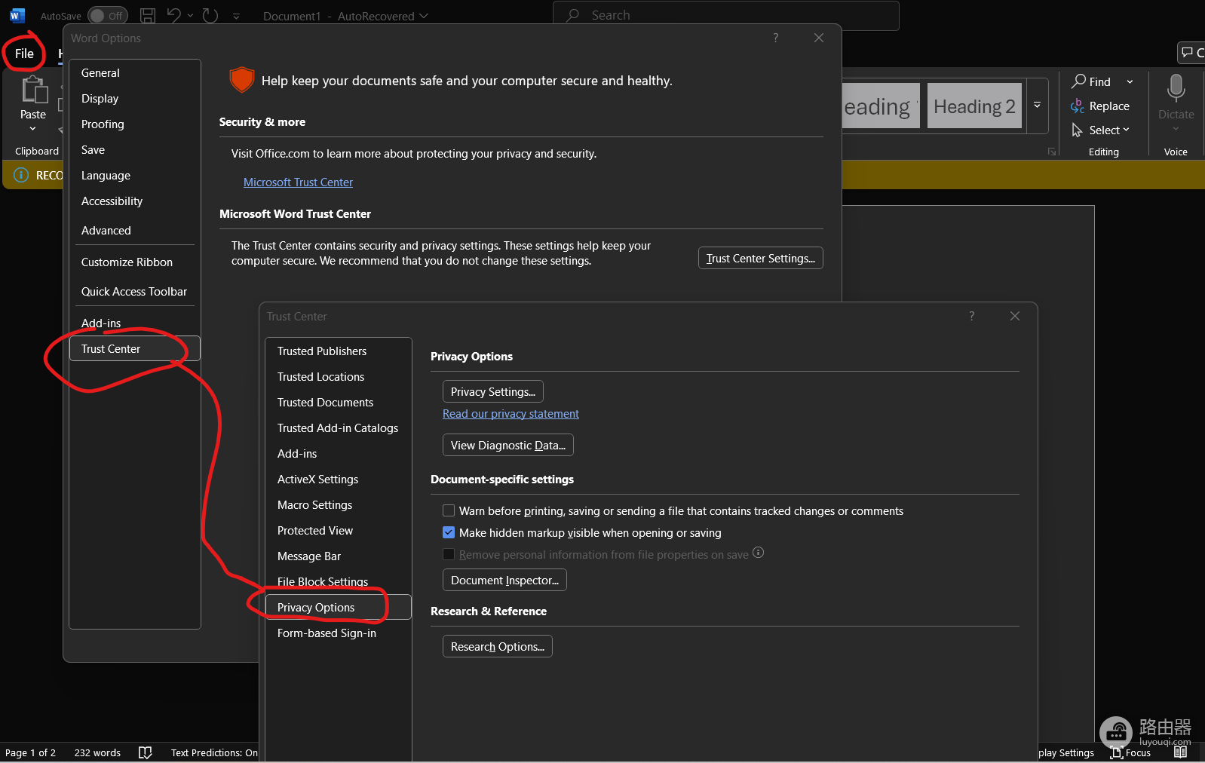Viewport: 1205px width, 763px height.
Task: Click Trust Center dialog help question mark
Action: 971,316
